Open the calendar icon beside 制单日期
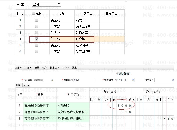The image size is (177, 130). point(133,80)
